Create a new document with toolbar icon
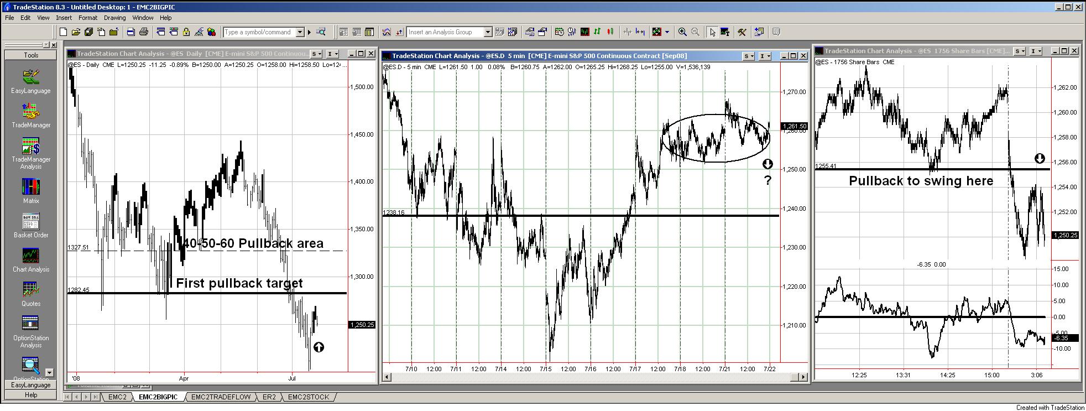Image resolution: width=1086 pixels, height=411 pixels. [63, 32]
